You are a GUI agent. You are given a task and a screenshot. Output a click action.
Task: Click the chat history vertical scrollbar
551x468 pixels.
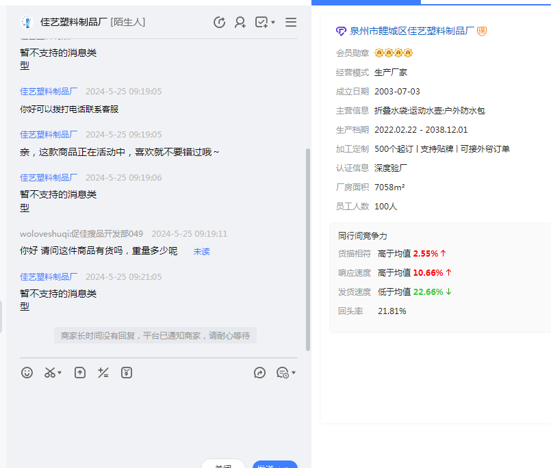[307, 246]
